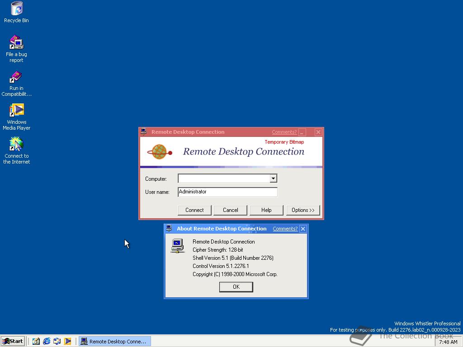Click the Windows Whistler Professional desktop text

[427, 324]
